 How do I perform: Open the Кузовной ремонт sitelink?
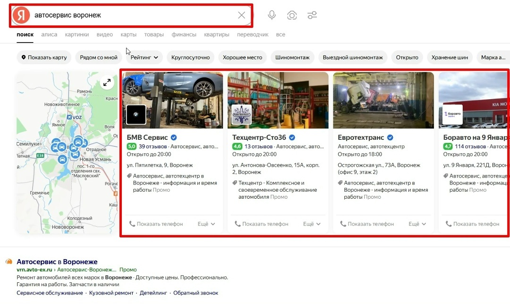(x=111, y=293)
